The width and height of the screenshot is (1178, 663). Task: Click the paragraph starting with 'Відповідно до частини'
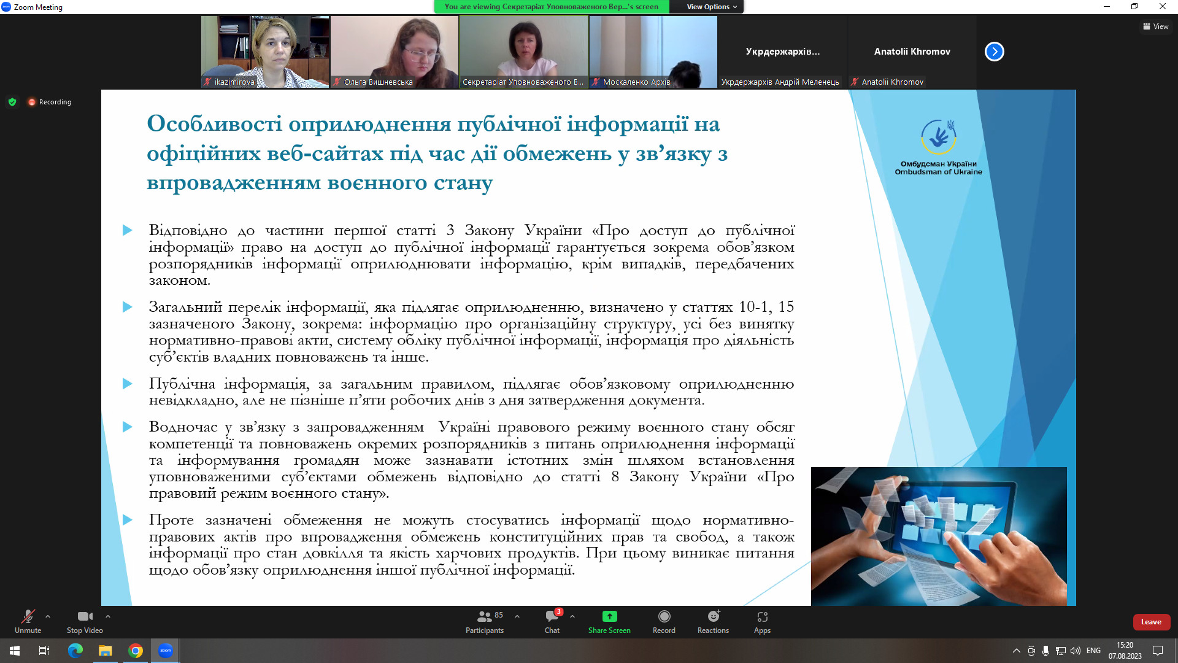(471, 255)
